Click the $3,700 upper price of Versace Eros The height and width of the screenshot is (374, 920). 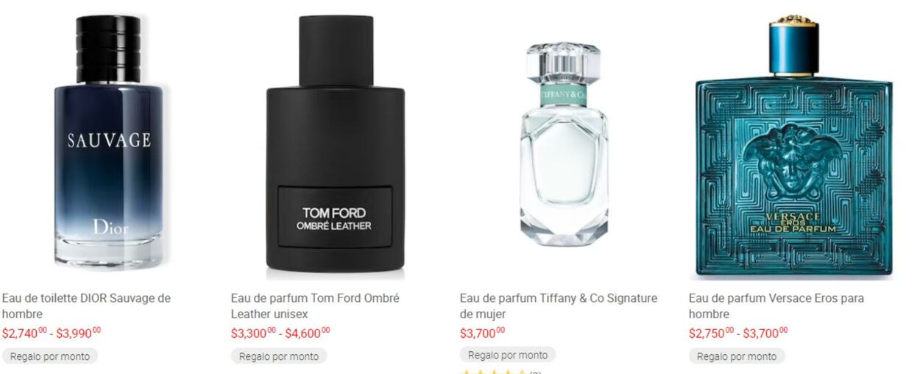coord(765,333)
